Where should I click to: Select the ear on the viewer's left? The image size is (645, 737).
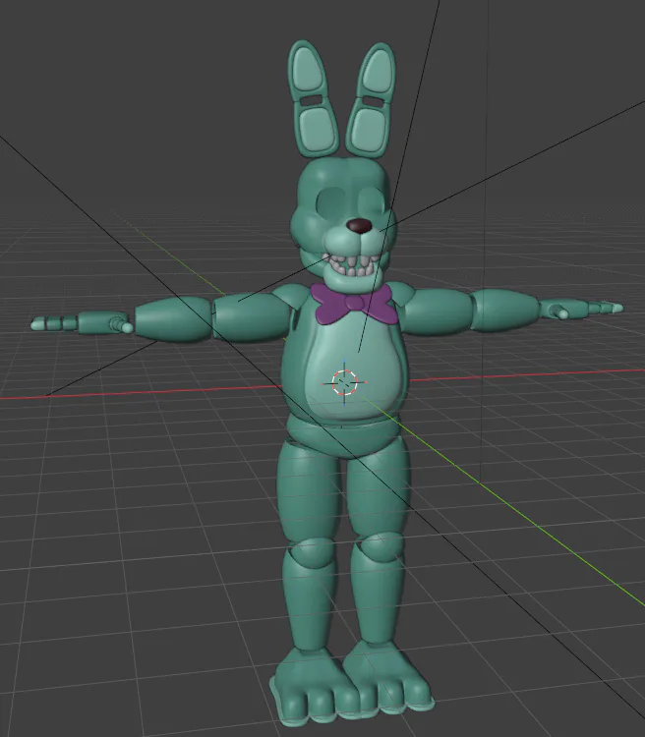pos(312,98)
